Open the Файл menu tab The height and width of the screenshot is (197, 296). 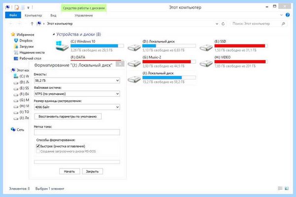[x=13, y=15]
